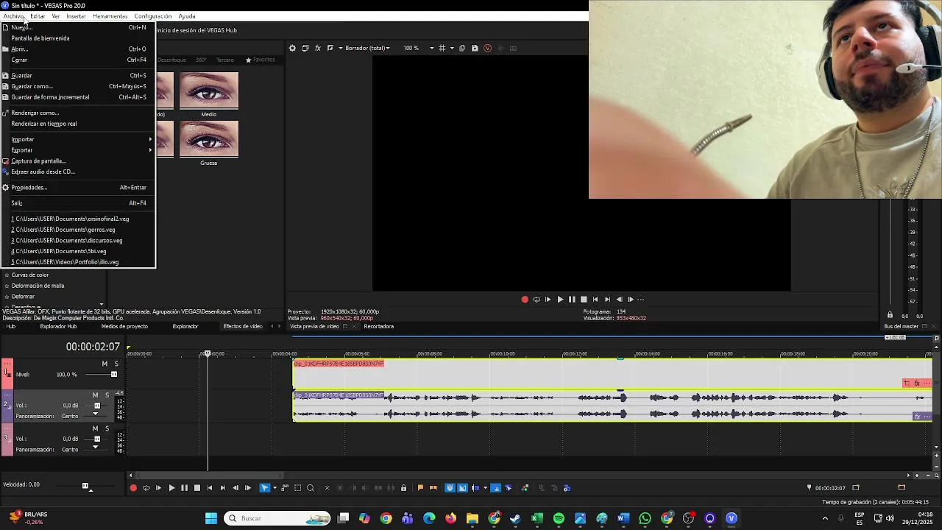Pause playback in the preview transport bar
The width and height of the screenshot is (942, 530).
(572, 300)
